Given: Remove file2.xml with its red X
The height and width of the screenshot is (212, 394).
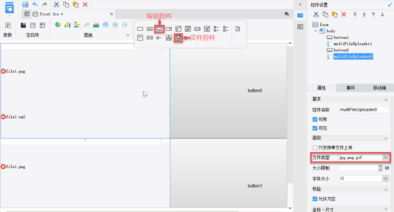Looking at the screenshot, I should [3, 117].
